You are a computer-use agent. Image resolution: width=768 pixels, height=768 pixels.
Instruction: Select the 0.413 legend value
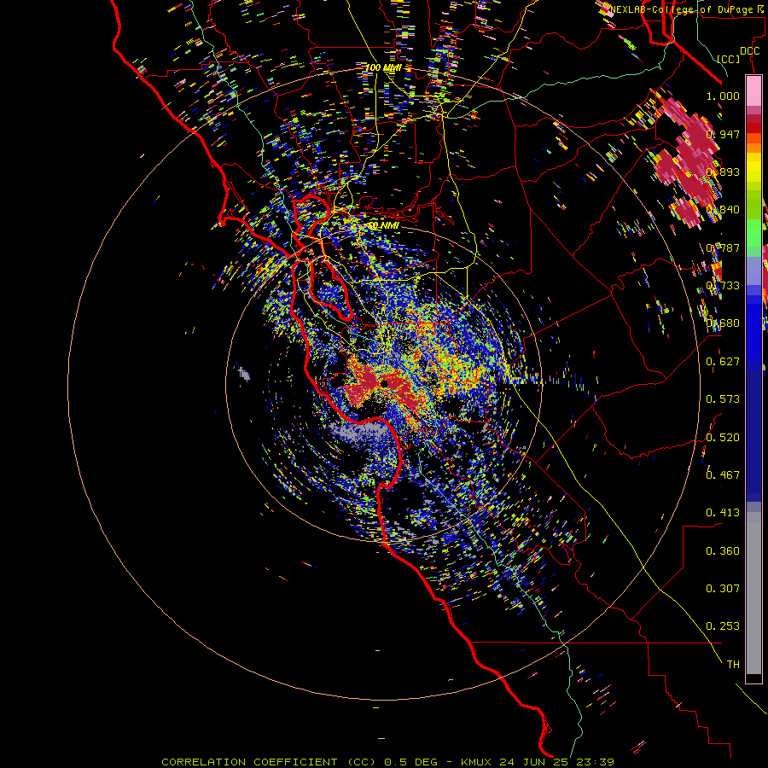coord(723,513)
